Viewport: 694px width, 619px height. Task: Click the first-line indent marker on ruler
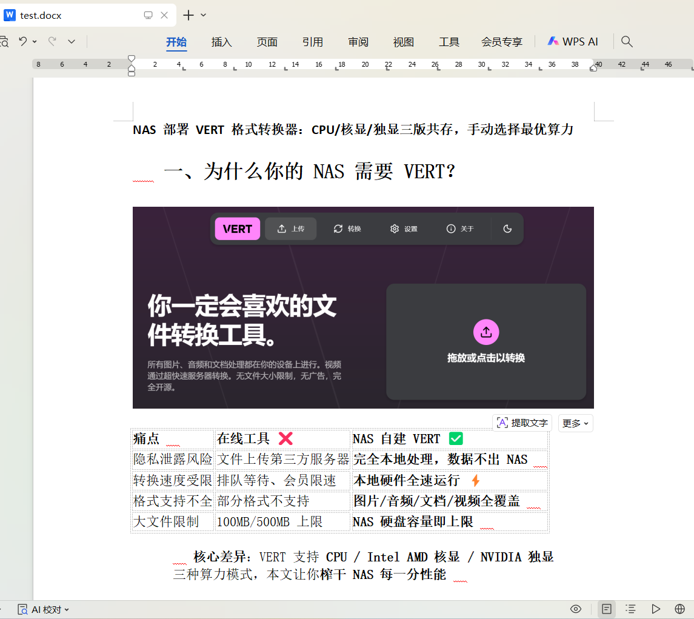(132, 59)
